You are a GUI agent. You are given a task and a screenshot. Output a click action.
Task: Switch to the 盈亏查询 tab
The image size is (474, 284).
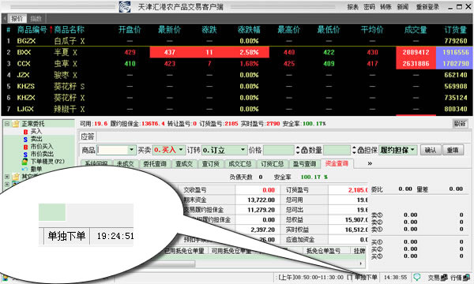[x=304, y=163]
